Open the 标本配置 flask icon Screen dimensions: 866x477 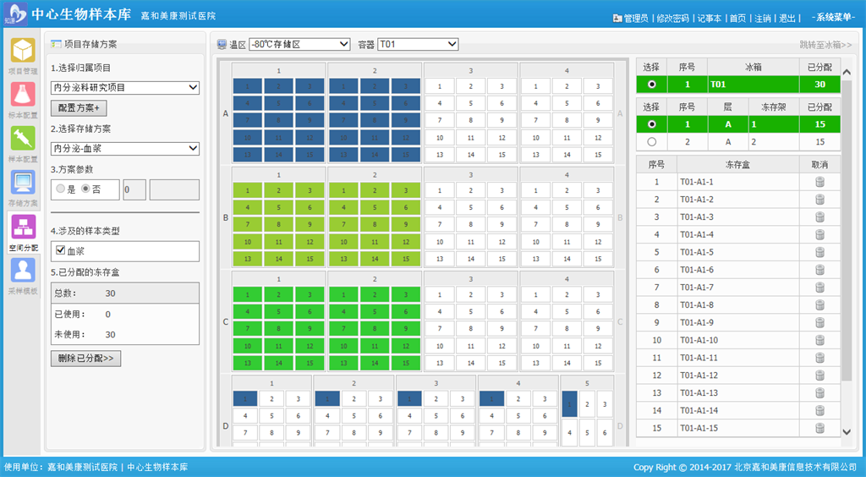(x=23, y=96)
